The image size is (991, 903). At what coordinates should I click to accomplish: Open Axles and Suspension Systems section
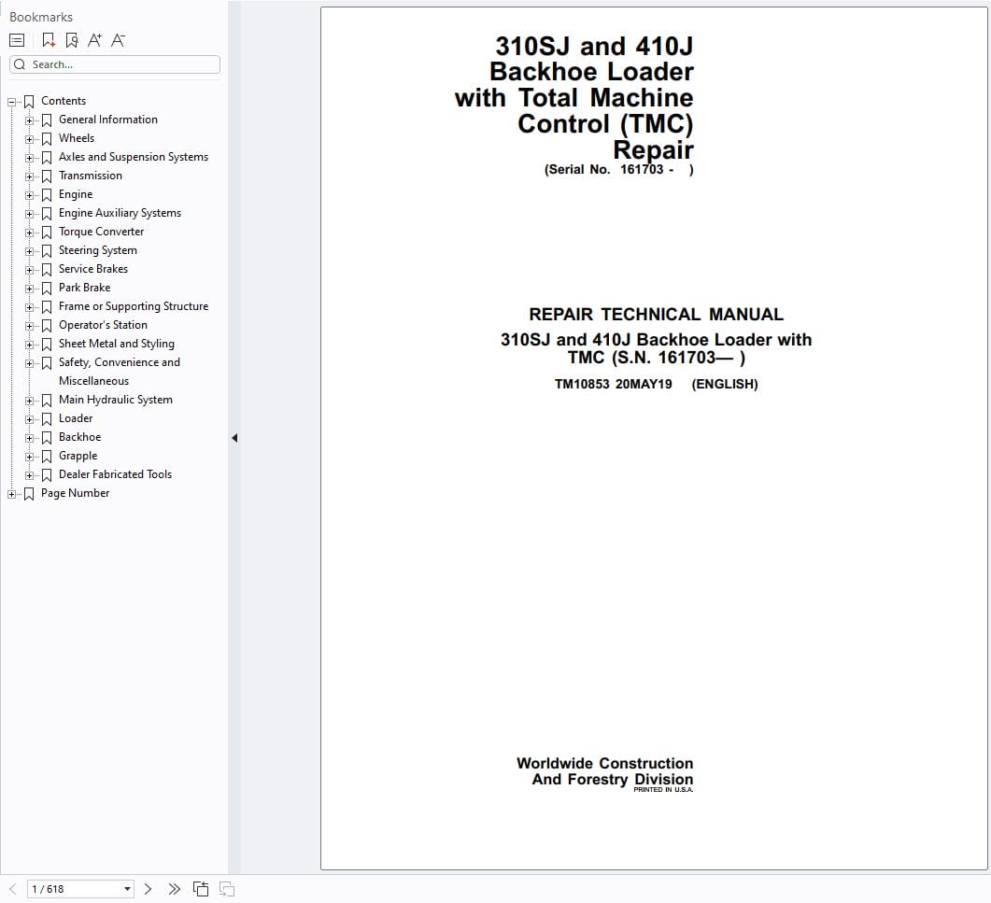[134, 157]
